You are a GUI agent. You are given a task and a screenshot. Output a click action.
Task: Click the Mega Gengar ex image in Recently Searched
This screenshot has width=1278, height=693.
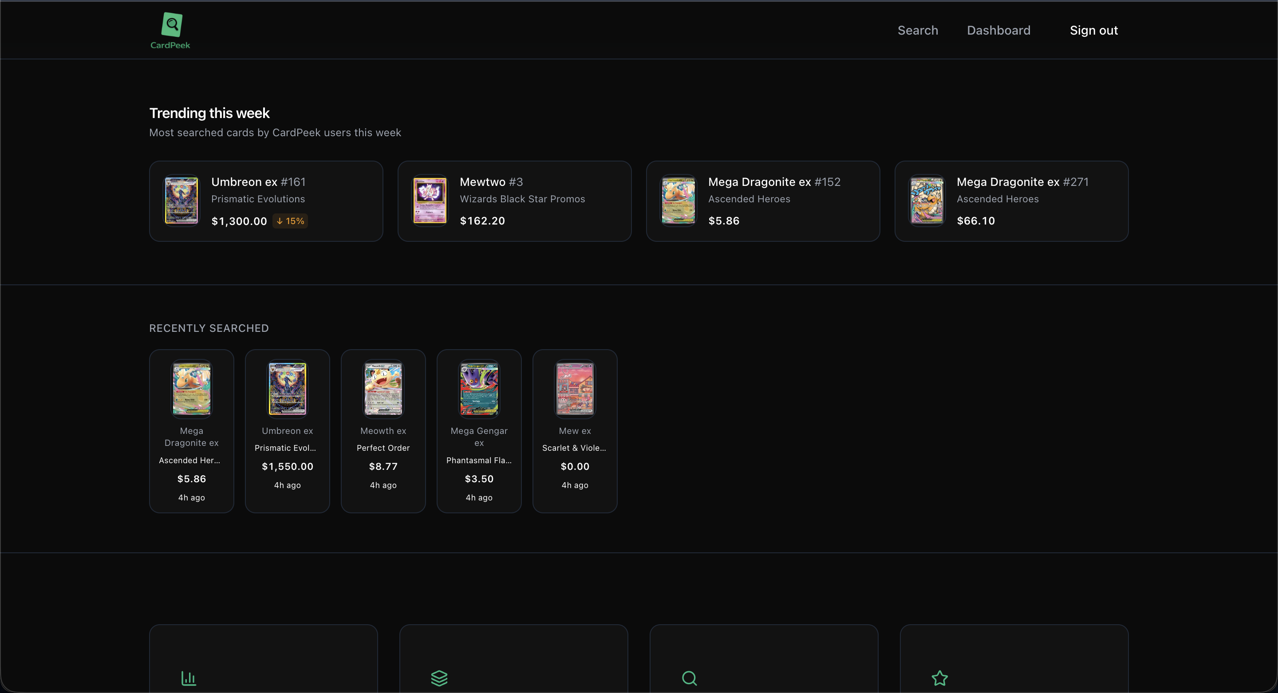[x=479, y=388]
